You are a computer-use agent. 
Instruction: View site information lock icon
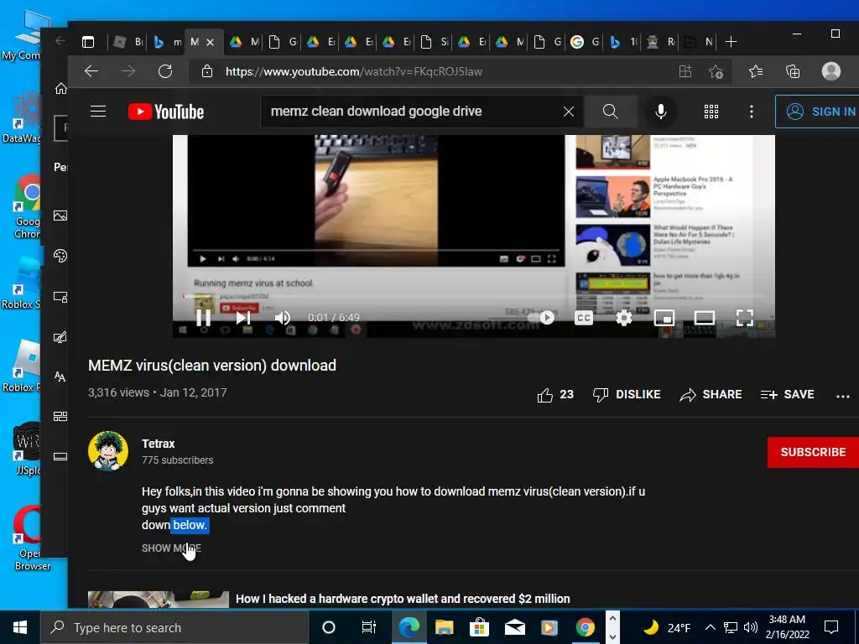207,71
